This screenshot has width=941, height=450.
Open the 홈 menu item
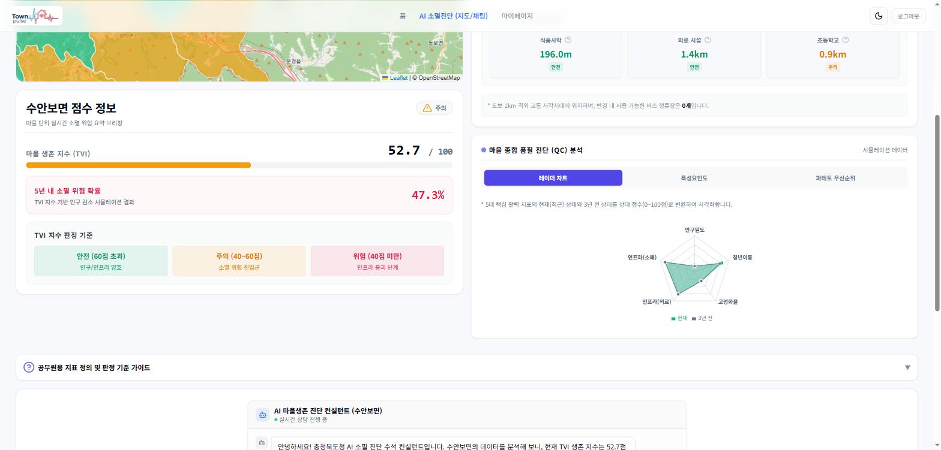(403, 16)
